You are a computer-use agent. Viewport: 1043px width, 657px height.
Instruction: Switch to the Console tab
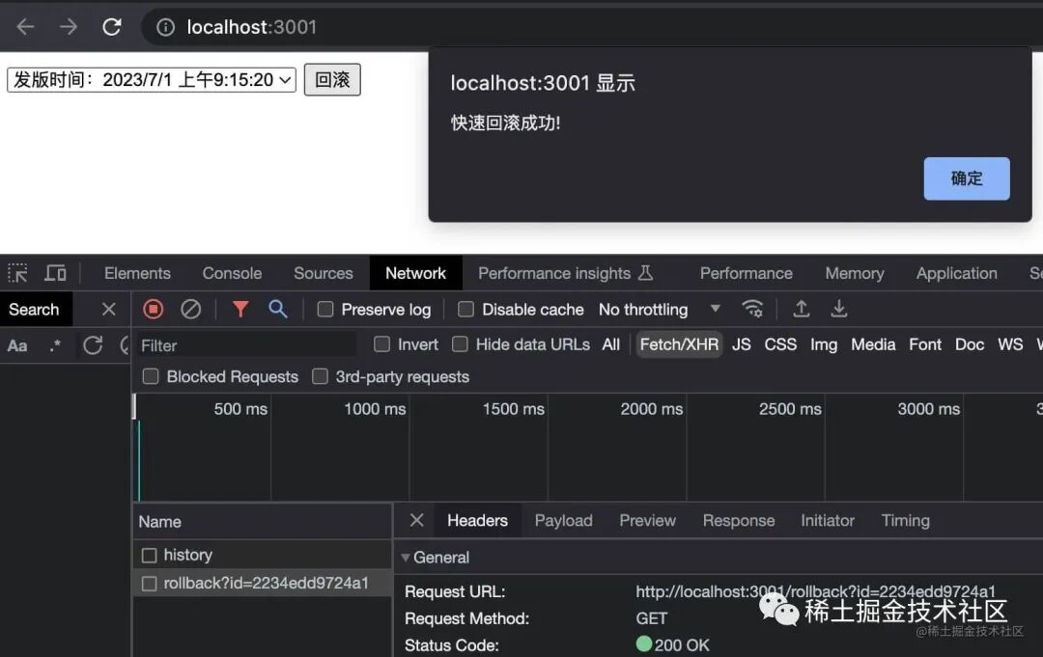[232, 273]
